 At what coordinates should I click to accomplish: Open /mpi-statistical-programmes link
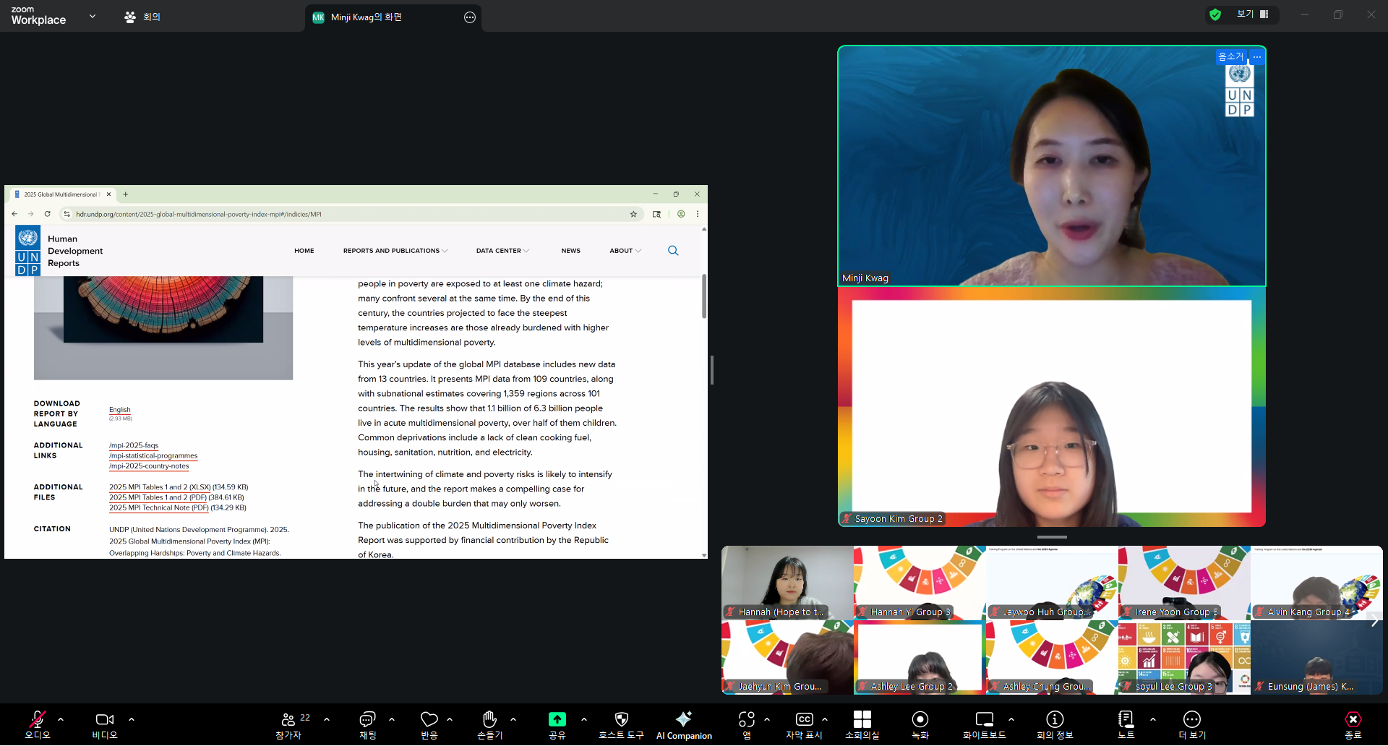tap(153, 455)
